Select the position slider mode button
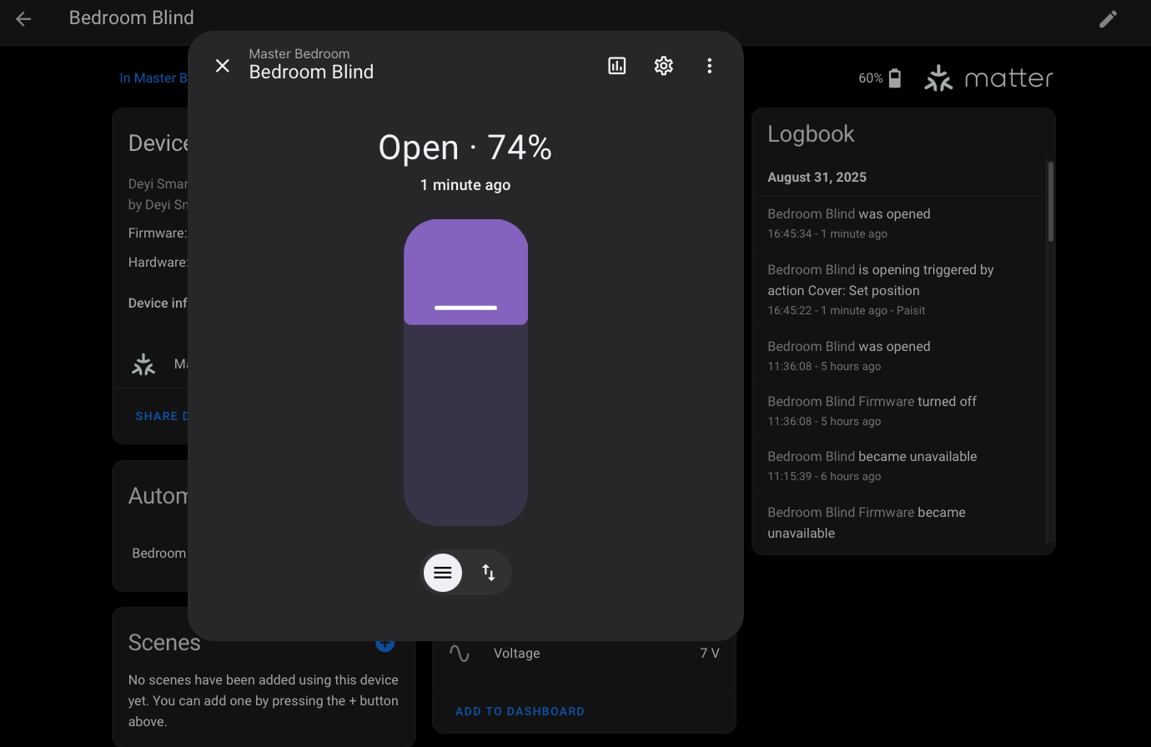This screenshot has width=1151, height=747. point(443,573)
